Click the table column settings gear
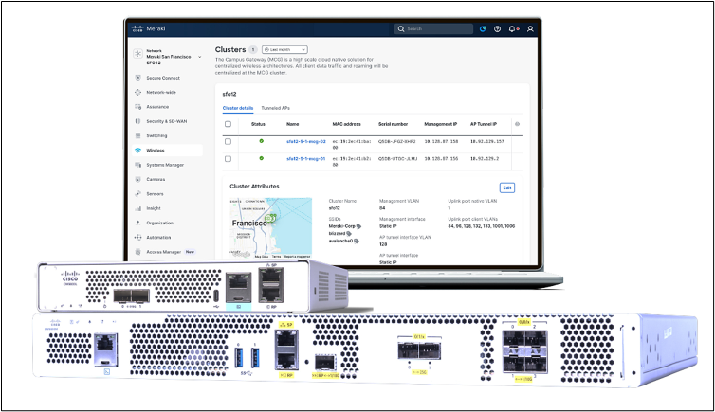Image resolution: width=715 pixels, height=412 pixels. (517, 124)
